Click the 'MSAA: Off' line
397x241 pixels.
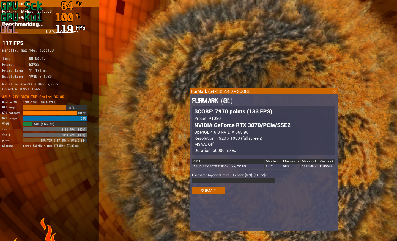click(204, 144)
